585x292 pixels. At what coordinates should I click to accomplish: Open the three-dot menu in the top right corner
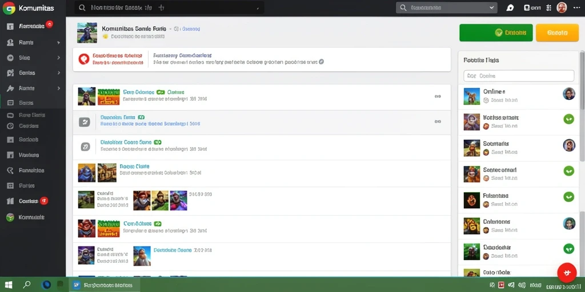point(576,8)
